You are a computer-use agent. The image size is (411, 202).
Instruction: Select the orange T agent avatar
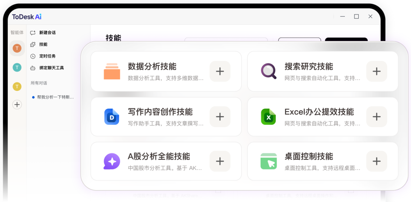[17, 48]
